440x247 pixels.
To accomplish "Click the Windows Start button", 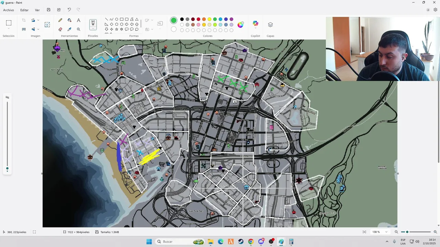I will [149, 242].
